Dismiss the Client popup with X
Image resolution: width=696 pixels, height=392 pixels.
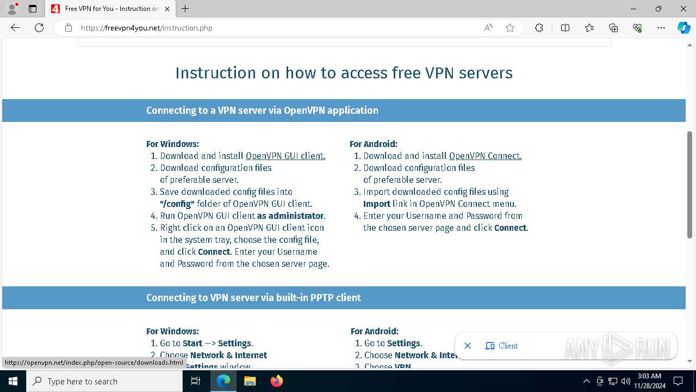pyautogui.click(x=468, y=346)
